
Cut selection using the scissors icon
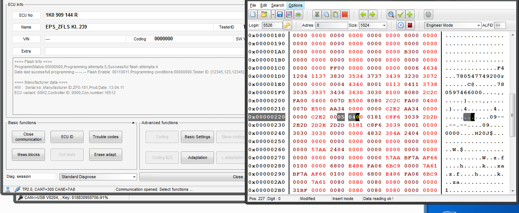tap(317, 14)
